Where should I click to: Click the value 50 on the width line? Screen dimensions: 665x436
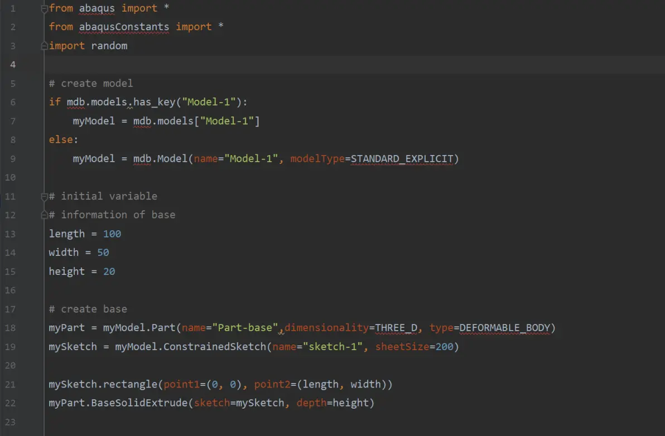coord(103,253)
